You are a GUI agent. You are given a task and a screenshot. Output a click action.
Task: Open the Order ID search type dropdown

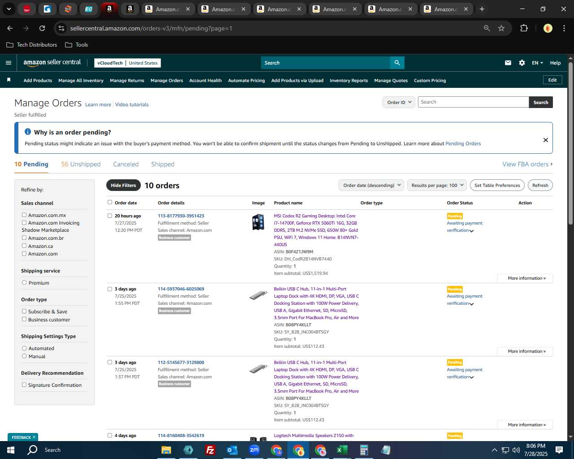coord(399,102)
